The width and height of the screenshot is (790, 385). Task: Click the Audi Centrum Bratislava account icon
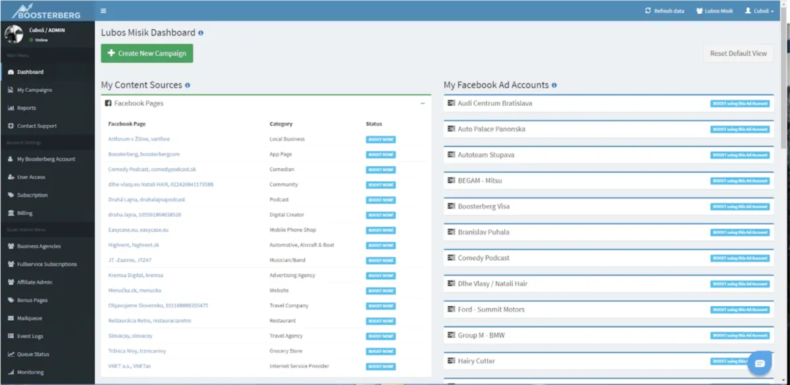point(451,104)
